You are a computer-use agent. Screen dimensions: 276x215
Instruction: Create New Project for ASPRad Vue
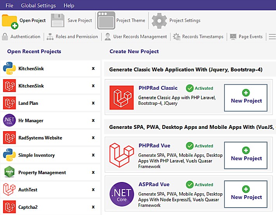click(x=246, y=193)
